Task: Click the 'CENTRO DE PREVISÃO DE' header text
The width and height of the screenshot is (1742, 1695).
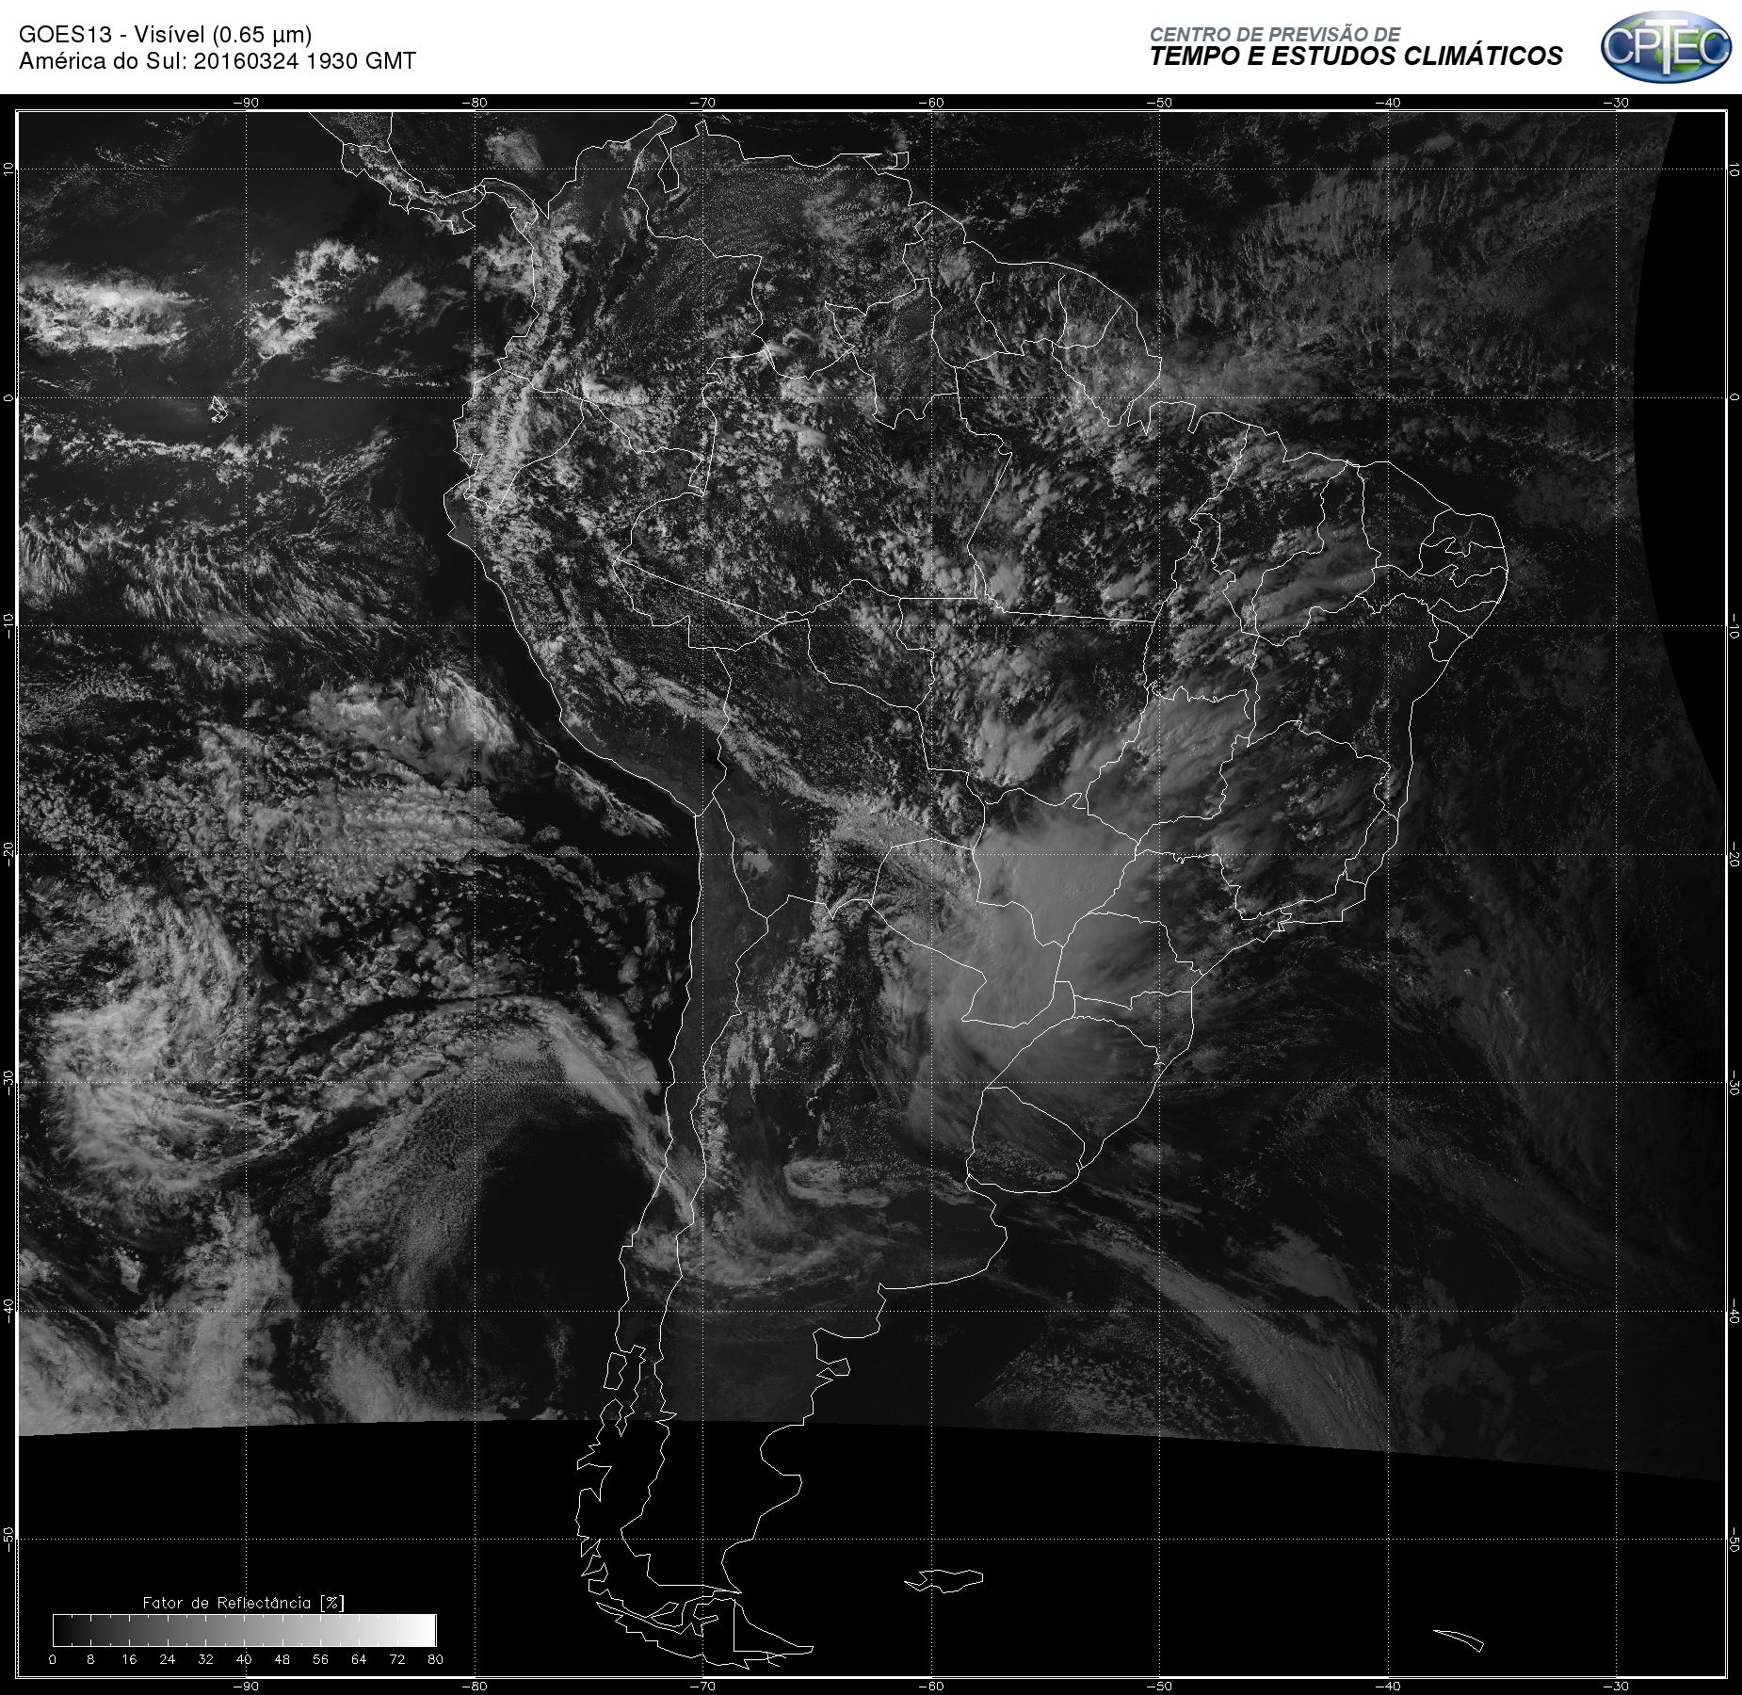Action: [x=1275, y=35]
